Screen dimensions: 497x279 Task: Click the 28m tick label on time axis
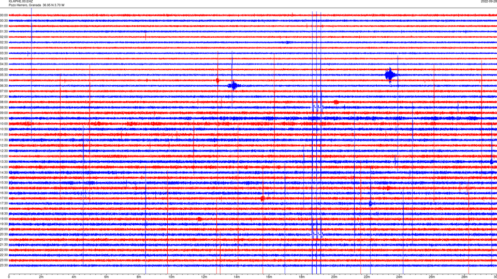tap(464, 277)
